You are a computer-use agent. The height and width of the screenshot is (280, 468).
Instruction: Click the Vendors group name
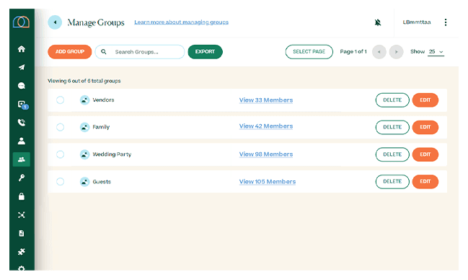click(103, 100)
